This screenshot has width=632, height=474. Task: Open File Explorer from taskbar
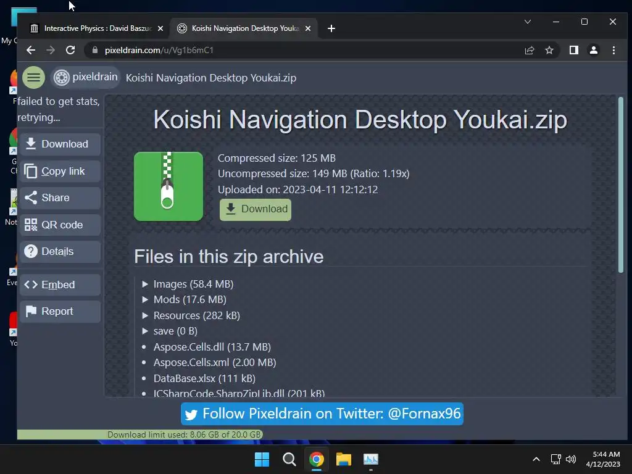point(344,459)
